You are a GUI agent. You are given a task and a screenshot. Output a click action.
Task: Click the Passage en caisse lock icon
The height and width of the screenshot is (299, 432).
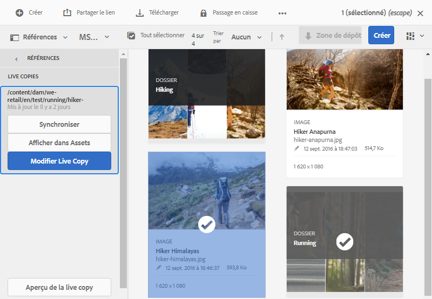[204, 13]
